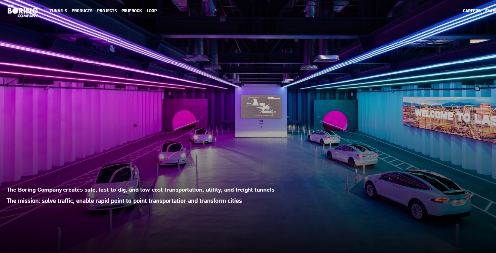Image resolution: width=496 pixels, height=253 pixels.
Task: Open the Products menu item
Action: tap(82, 11)
